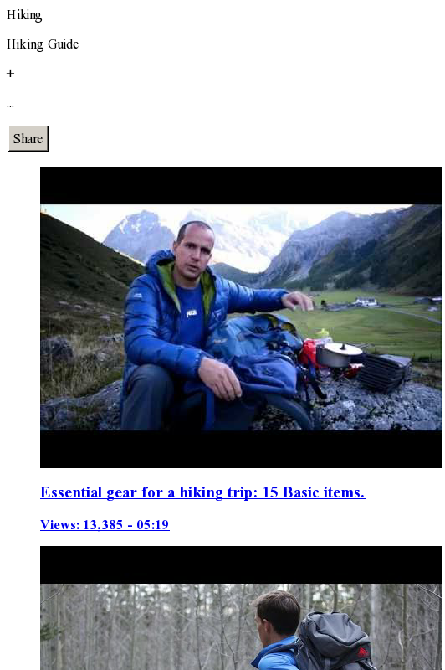Screen dimensions: 445x670
Task: Click the Share button
Action: pyautogui.click(x=28, y=138)
